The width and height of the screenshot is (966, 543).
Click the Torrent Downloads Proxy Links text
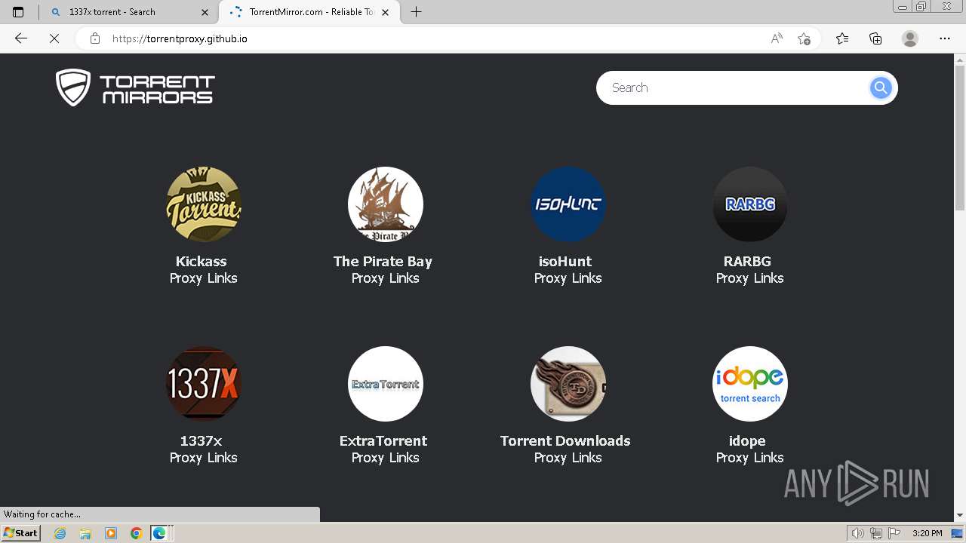point(568,458)
